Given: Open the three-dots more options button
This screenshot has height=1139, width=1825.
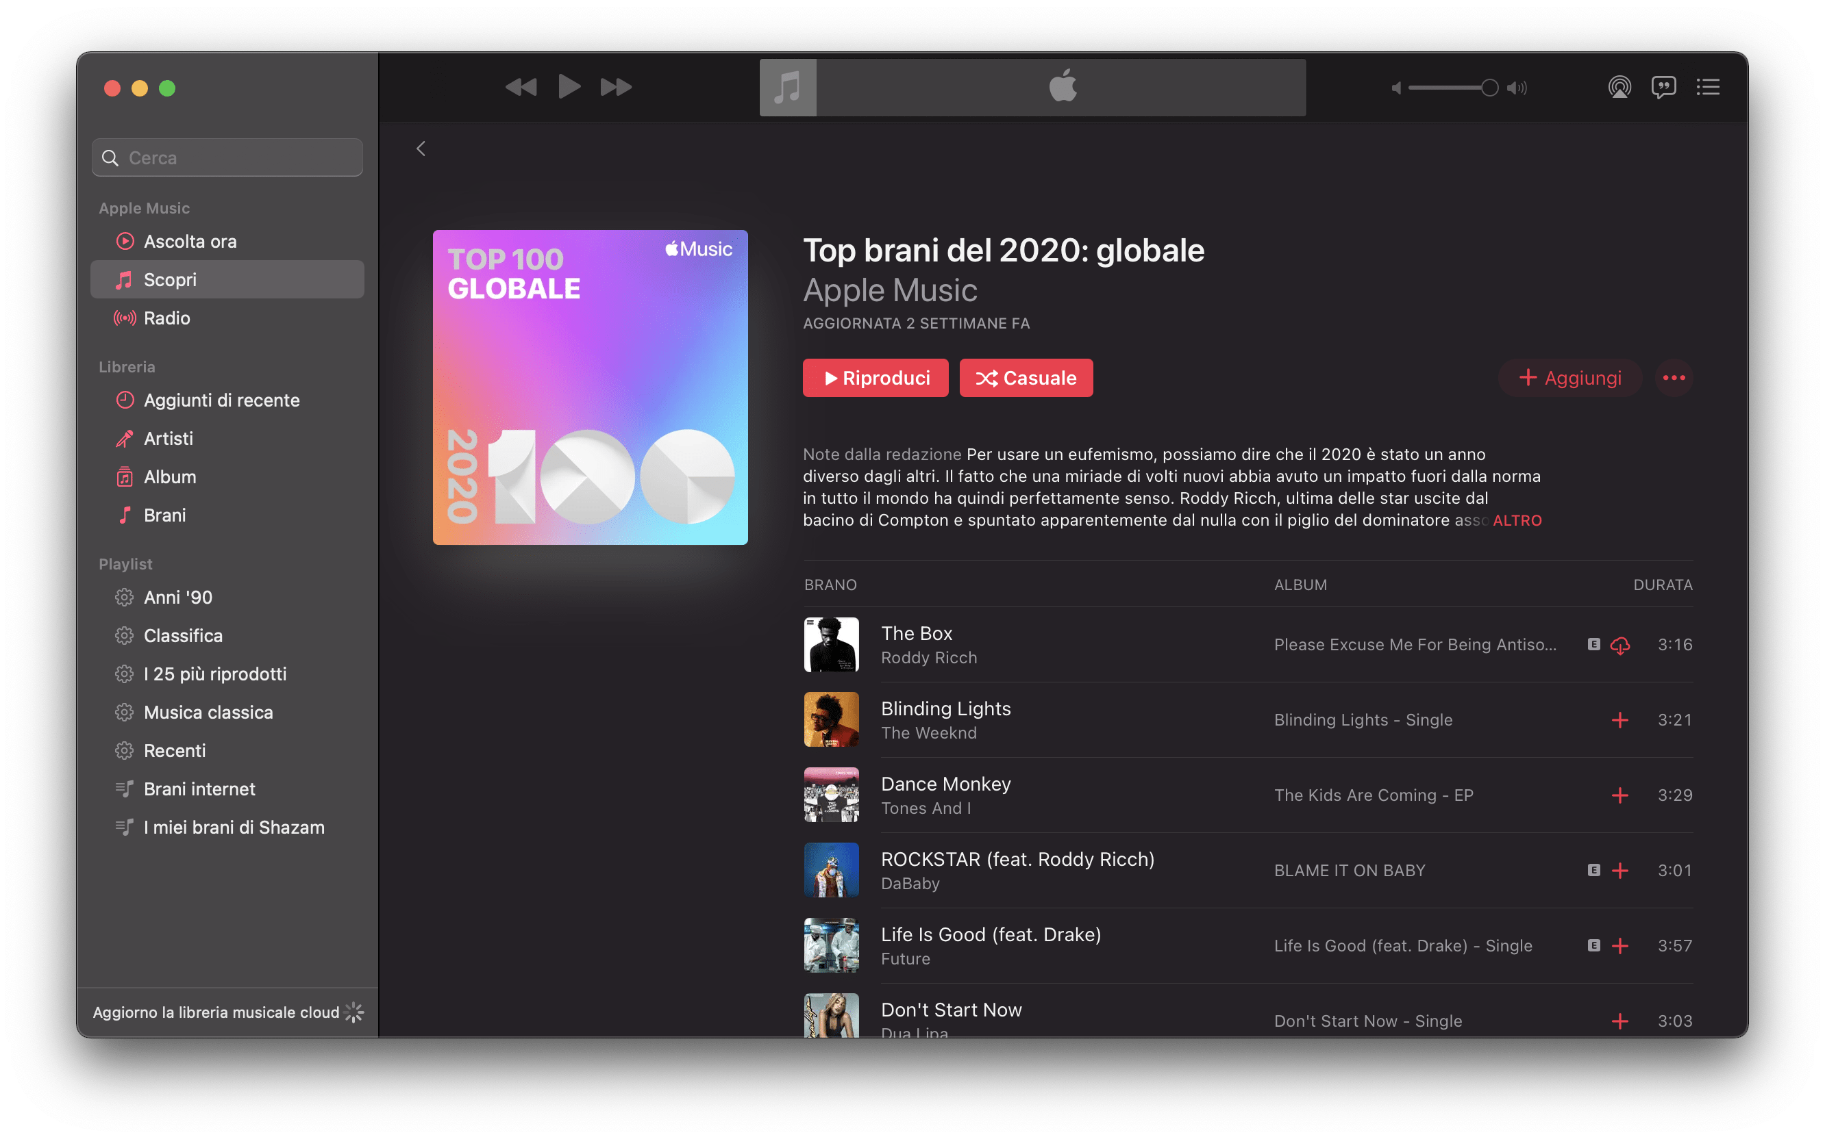Looking at the screenshot, I should click(x=1674, y=378).
